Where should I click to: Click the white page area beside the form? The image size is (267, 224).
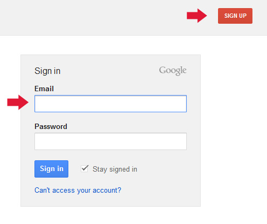(x=233, y=126)
